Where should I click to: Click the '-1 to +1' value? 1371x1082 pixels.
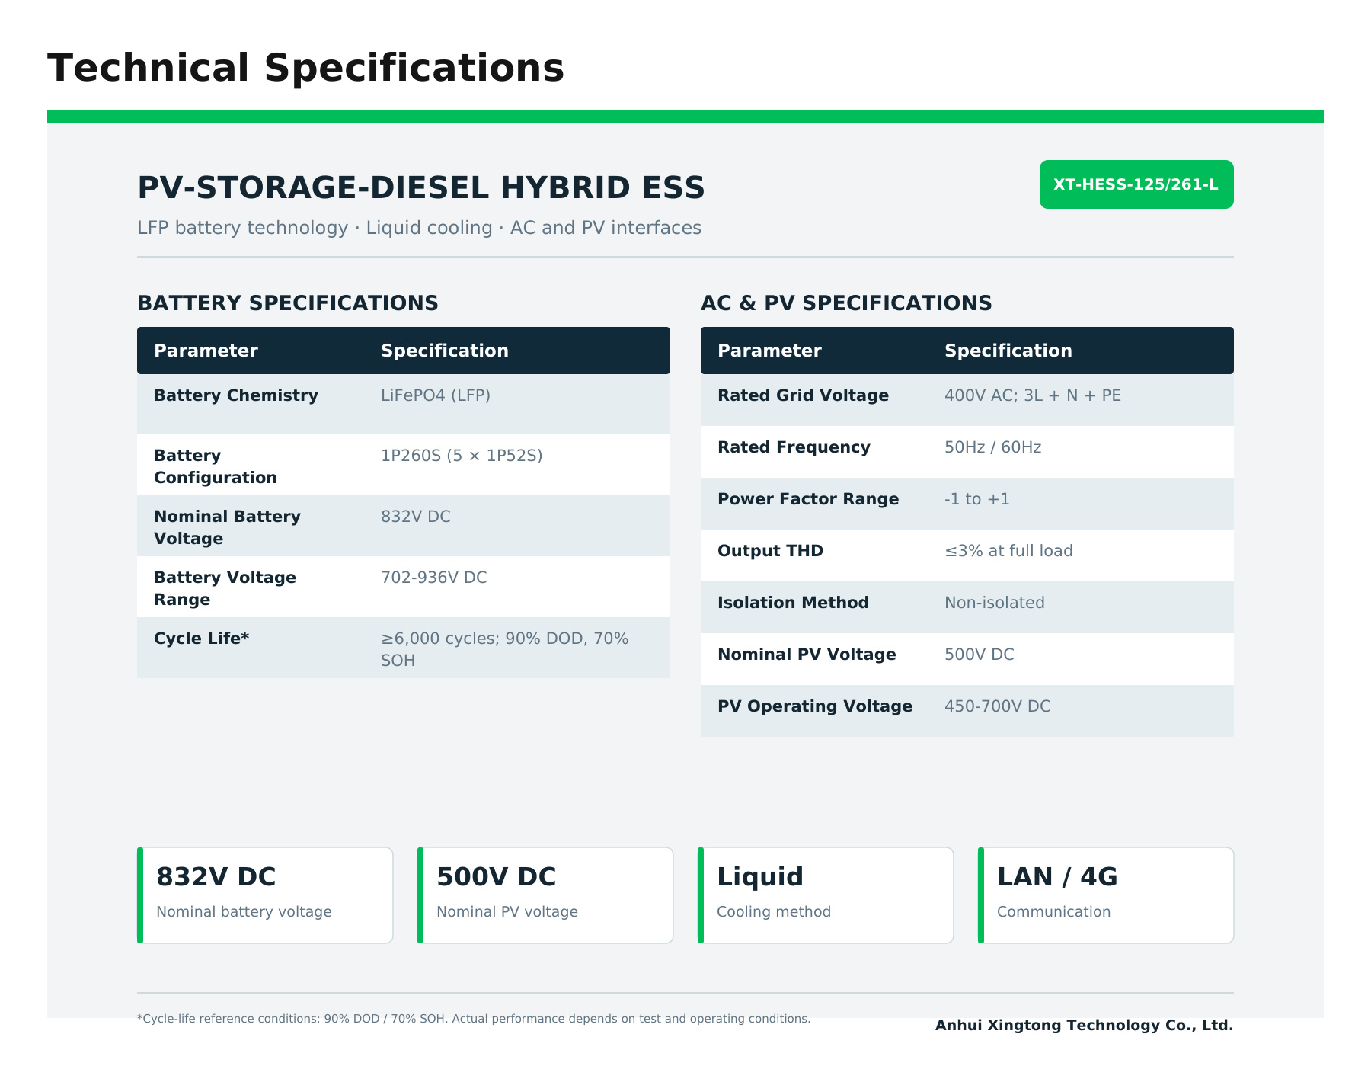point(977,499)
